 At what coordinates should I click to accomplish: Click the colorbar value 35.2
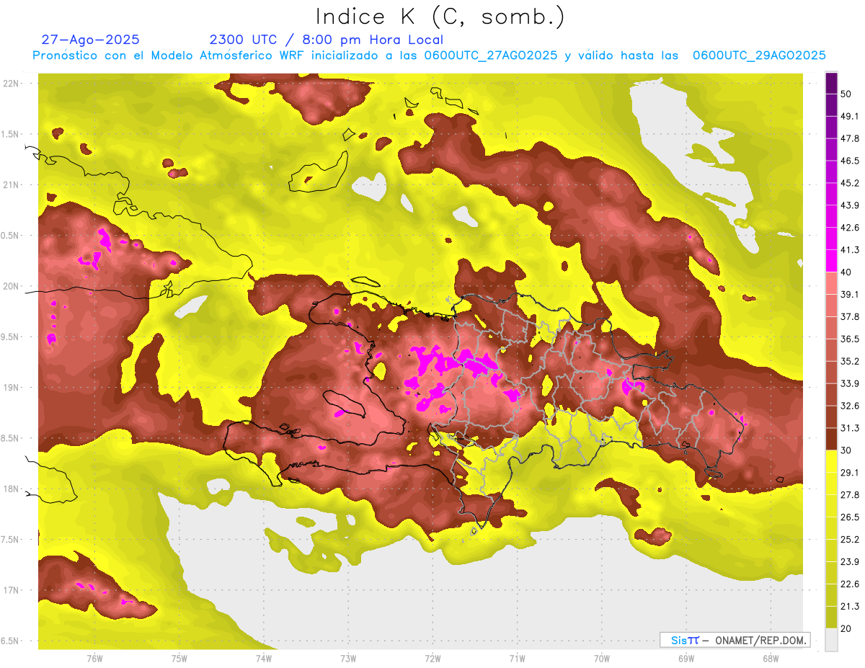point(850,361)
